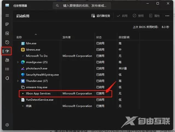Click the Xbox App Services icon
175x132 pixels.
click(23, 94)
